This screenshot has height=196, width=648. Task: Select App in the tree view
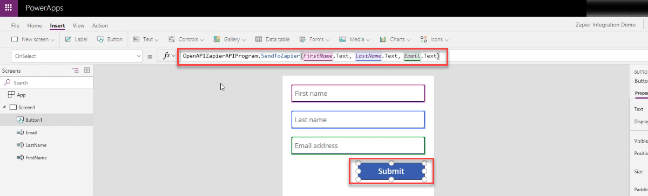tap(21, 95)
